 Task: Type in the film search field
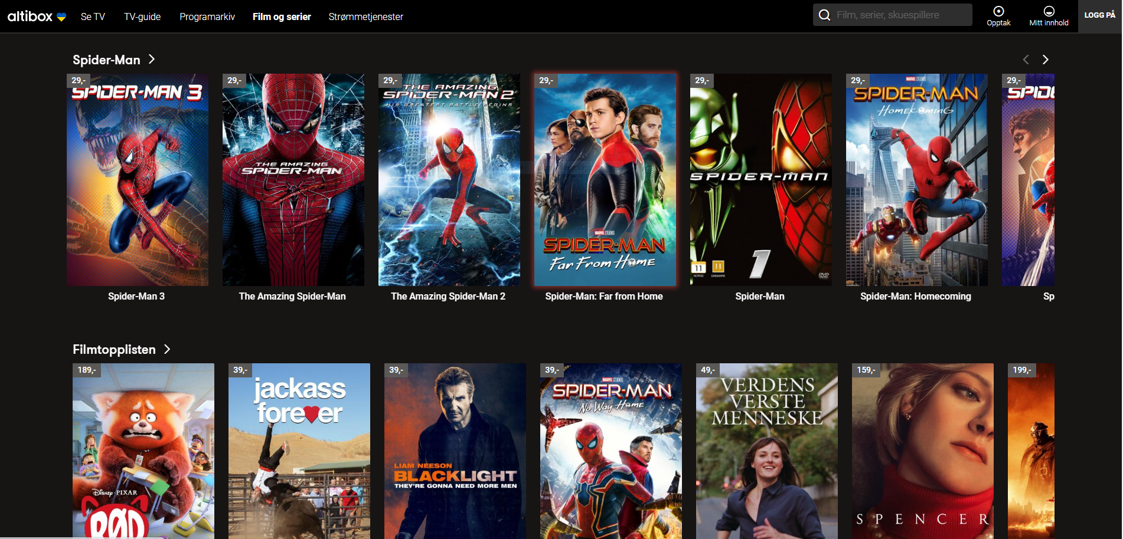900,15
